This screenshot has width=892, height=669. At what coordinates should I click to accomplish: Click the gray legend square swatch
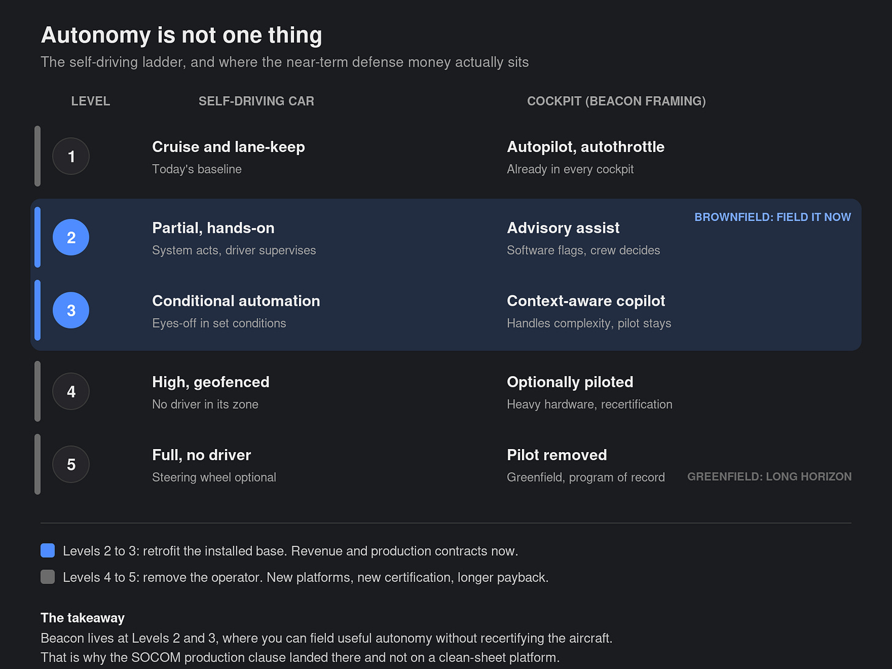click(x=48, y=576)
